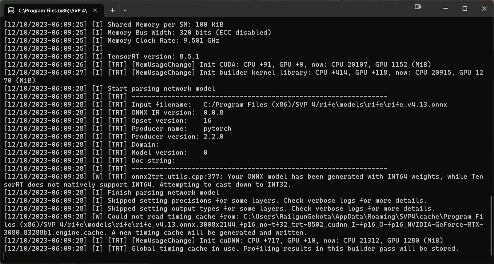Viewport: 494px width, 264px height.
Task: Minimize the terminal window
Action: pos(446,8)
